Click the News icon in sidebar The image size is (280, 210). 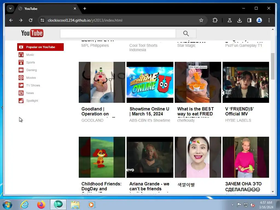tap(21, 93)
